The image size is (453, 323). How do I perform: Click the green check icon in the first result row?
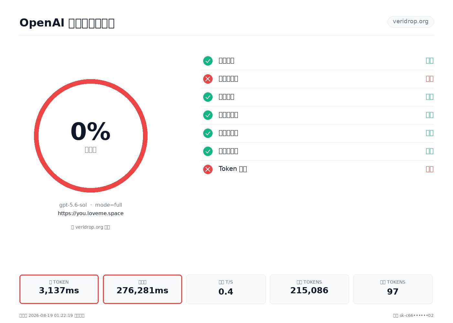click(208, 61)
